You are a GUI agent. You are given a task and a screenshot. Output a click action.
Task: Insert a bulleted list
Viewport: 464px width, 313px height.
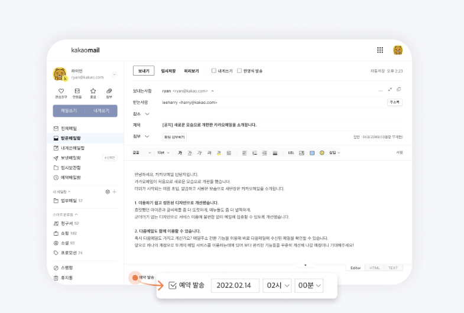pos(255,153)
